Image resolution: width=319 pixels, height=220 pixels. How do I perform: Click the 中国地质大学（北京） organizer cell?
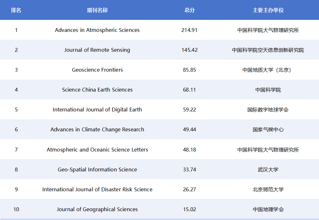(x=268, y=70)
